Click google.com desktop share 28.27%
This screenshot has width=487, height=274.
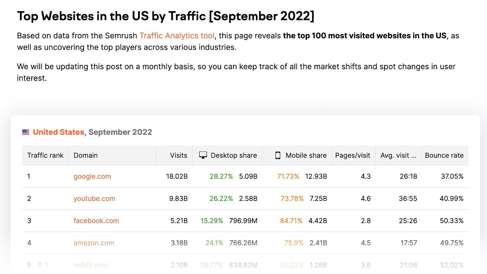[x=221, y=176]
